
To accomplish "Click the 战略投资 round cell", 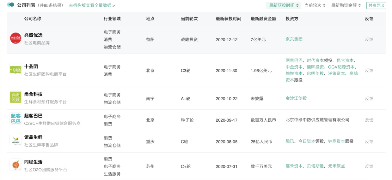I will [x=189, y=40].
